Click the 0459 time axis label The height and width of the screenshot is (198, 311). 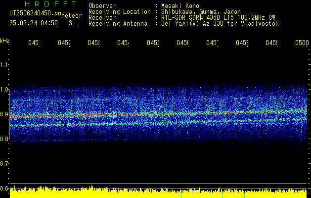[x=271, y=43]
